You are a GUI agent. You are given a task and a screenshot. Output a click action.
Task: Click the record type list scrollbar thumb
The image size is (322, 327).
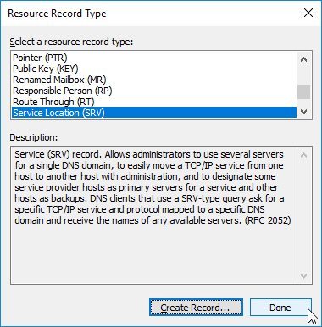[x=304, y=92]
